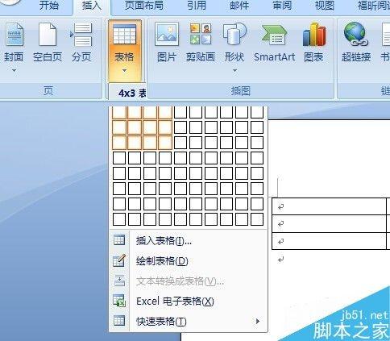Click the third row's first table cell
The height and width of the screenshot is (341, 390).
pos(330,241)
